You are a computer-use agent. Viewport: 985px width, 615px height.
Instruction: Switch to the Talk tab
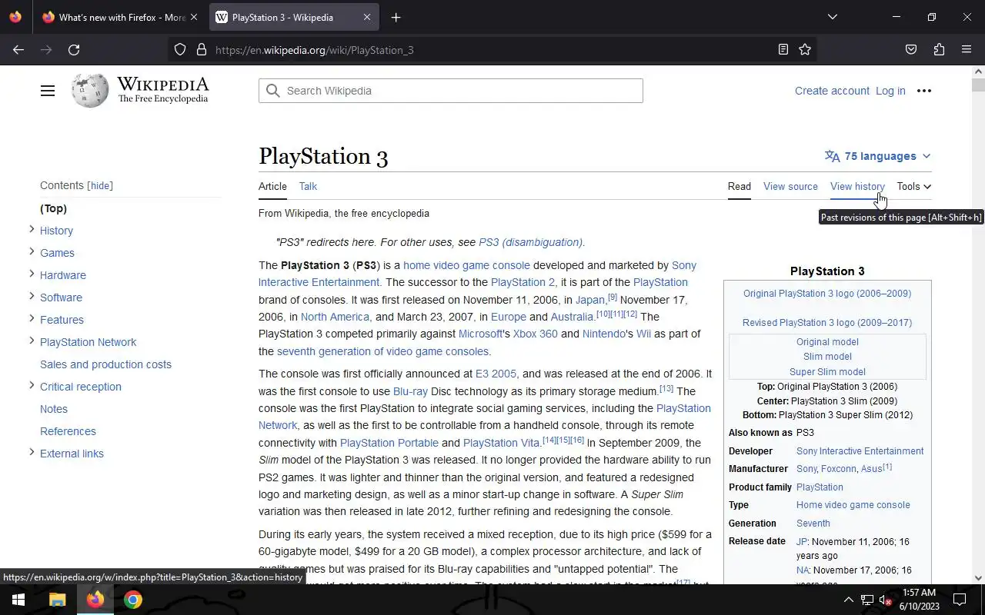click(308, 186)
